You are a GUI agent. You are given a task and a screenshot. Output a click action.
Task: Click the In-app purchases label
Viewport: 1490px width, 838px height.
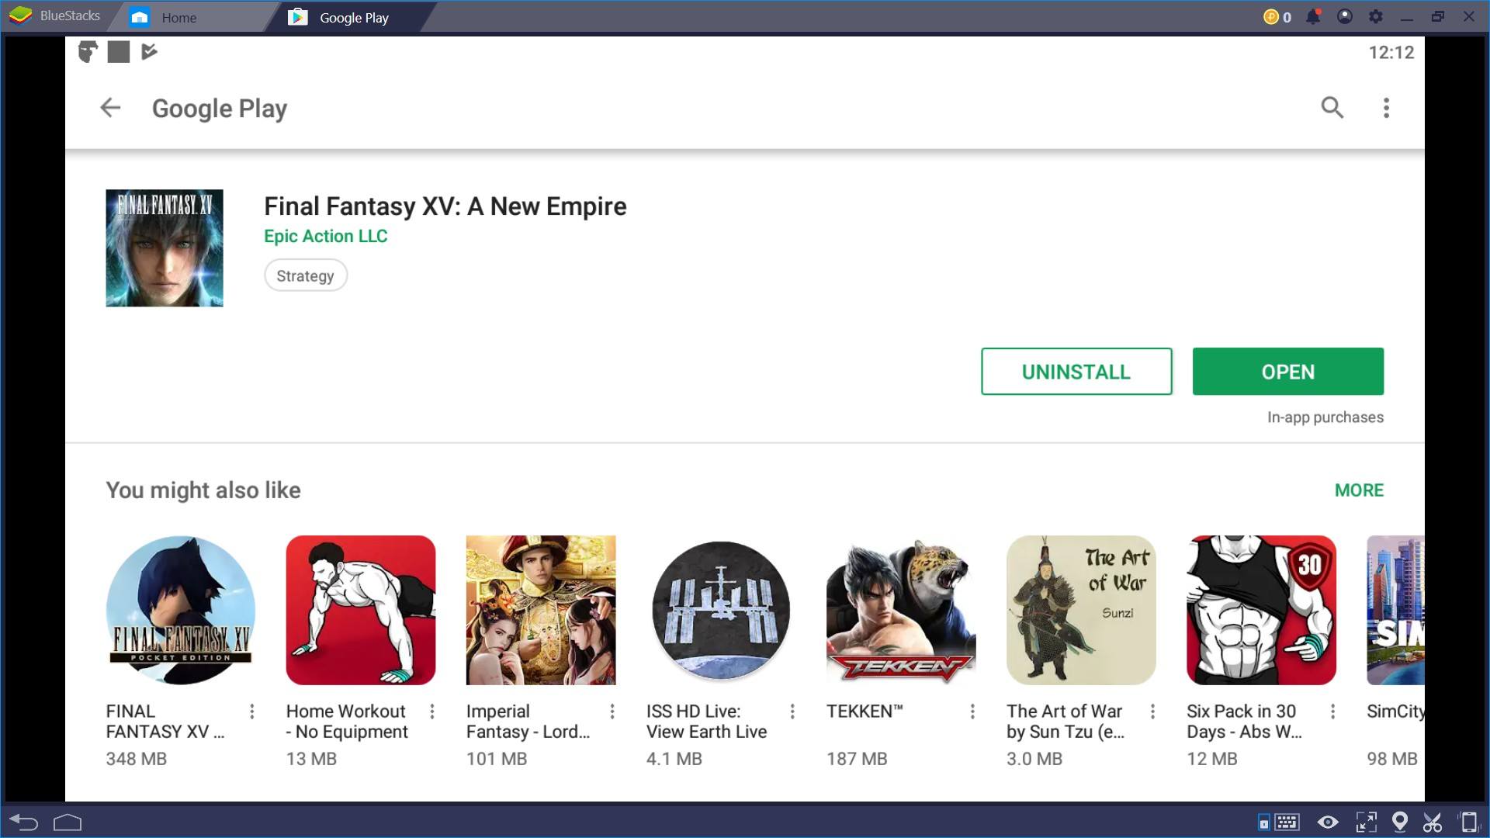pyautogui.click(x=1325, y=417)
